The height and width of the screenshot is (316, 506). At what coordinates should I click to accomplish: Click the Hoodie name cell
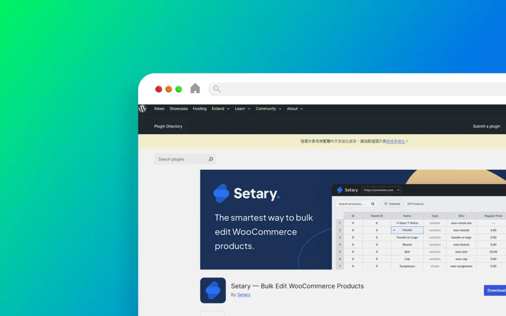tap(407, 230)
